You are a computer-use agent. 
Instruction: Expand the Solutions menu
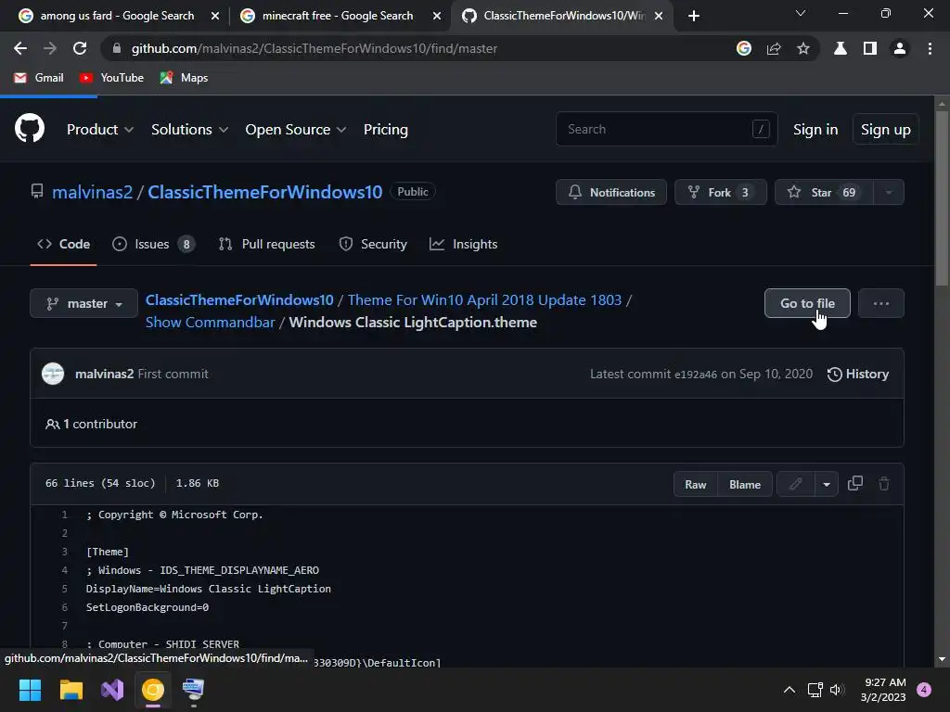click(189, 130)
